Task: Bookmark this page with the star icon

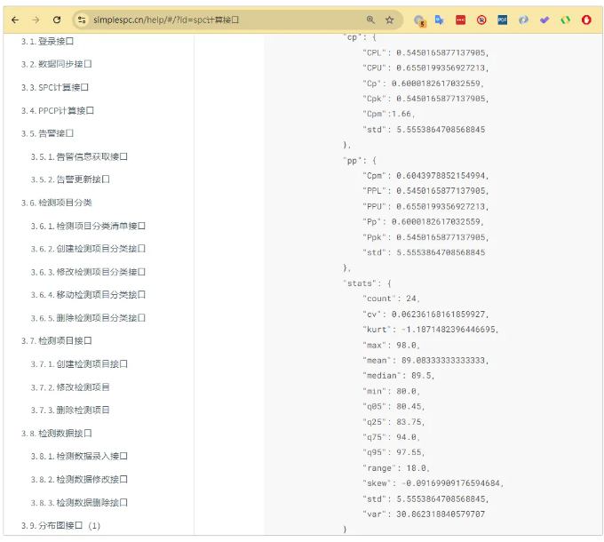Action: pyautogui.click(x=390, y=20)
